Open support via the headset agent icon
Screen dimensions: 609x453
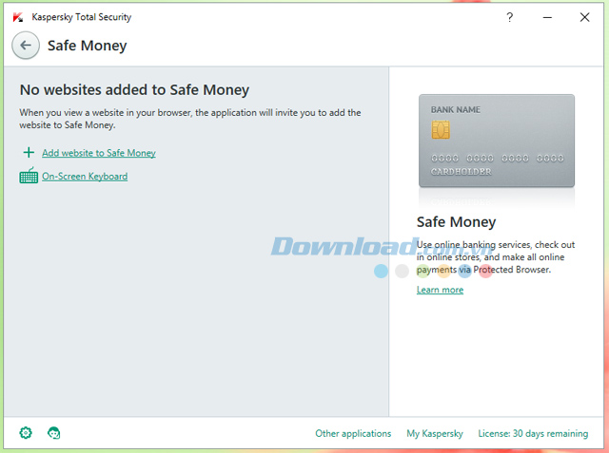pos(53,432)
